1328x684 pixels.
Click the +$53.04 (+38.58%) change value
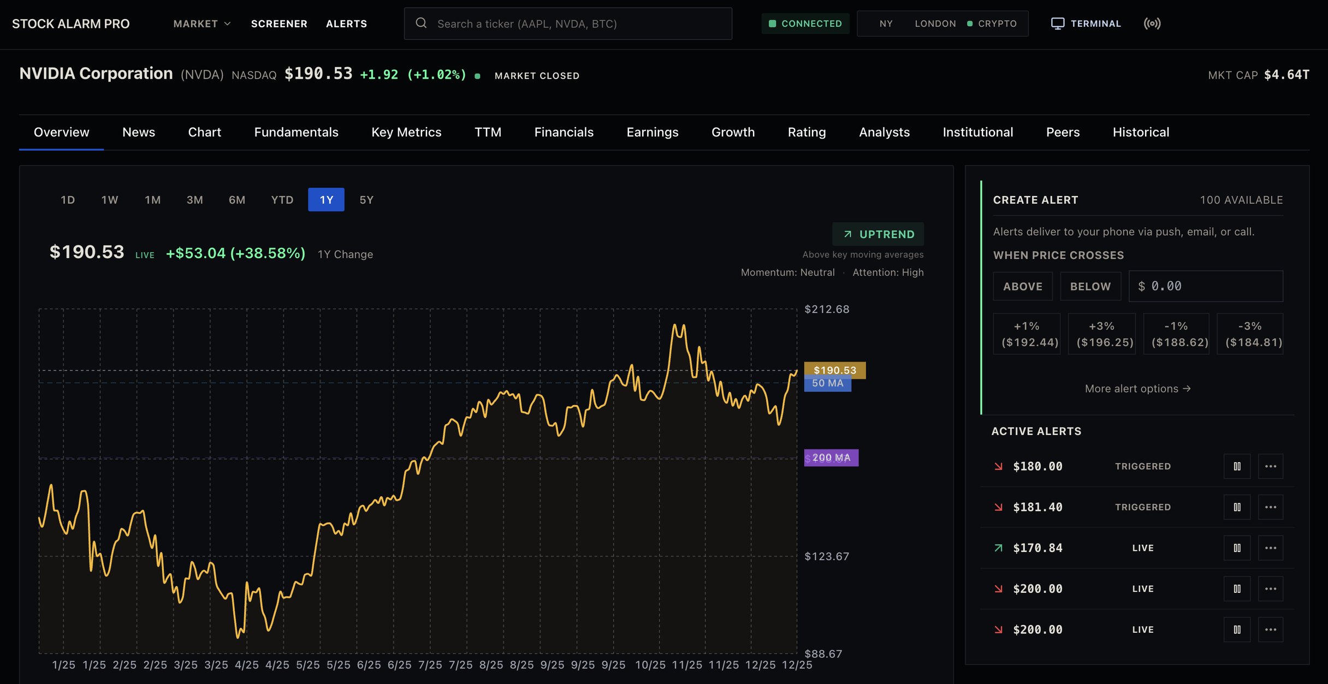point(235,253)
